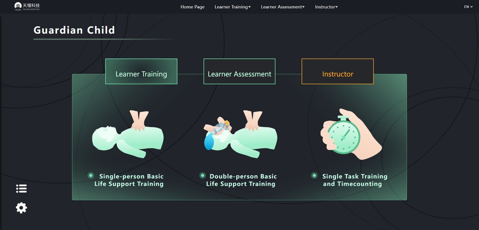This screenshot has height=230, width=479.
Task: Switch to the Learner Assessment tab box
Action: click(x=239, y=71)
